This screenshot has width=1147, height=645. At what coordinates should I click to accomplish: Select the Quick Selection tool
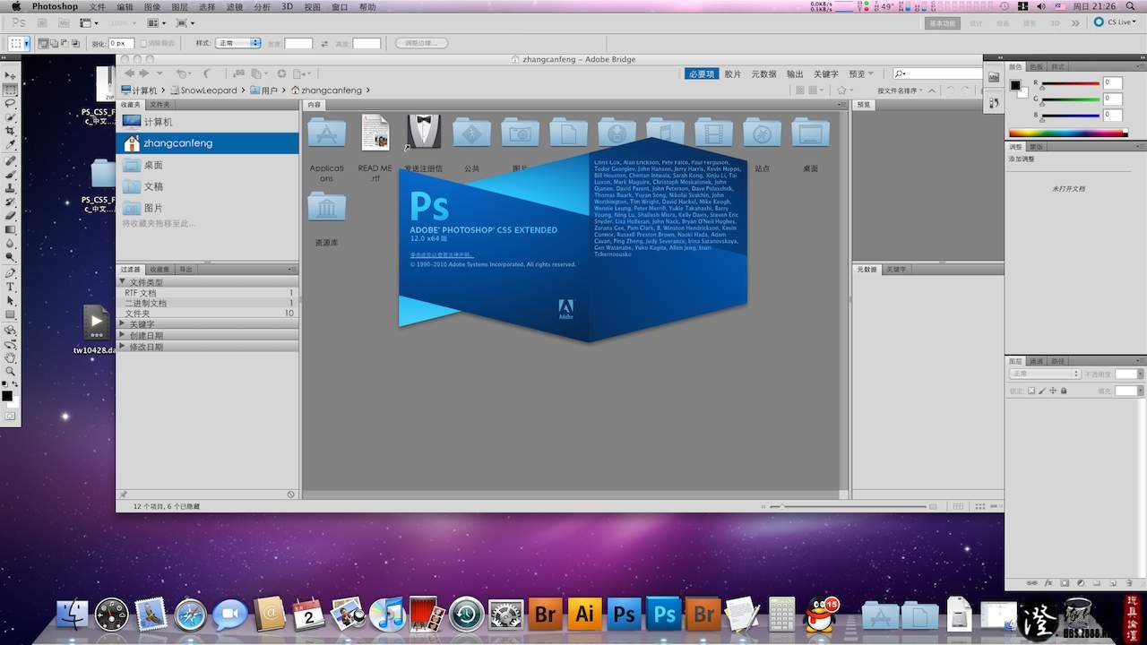11,117
